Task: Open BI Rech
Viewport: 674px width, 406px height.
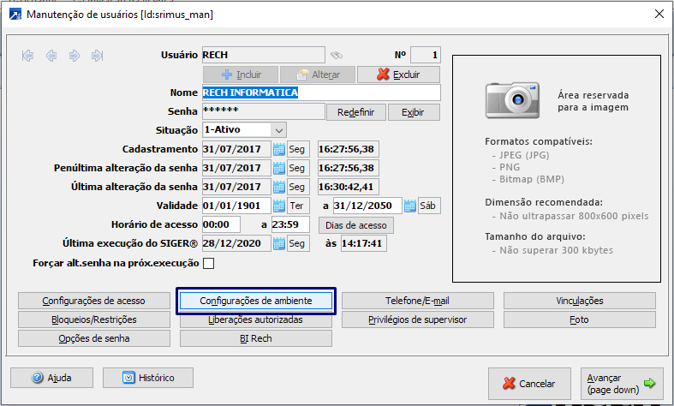Action: pos(256,338)
